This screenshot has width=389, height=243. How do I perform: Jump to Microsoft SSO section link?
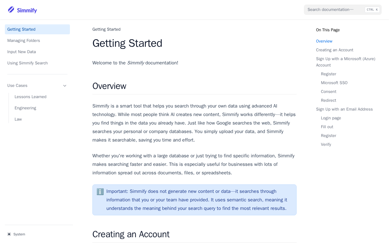click(334, 83)
